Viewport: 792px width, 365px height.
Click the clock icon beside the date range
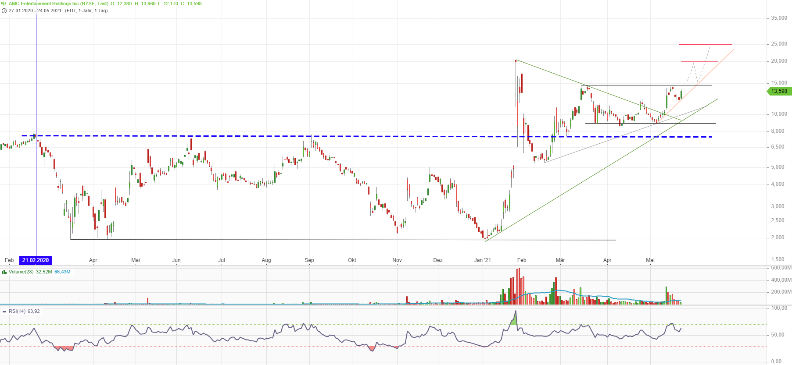[4, 11]
